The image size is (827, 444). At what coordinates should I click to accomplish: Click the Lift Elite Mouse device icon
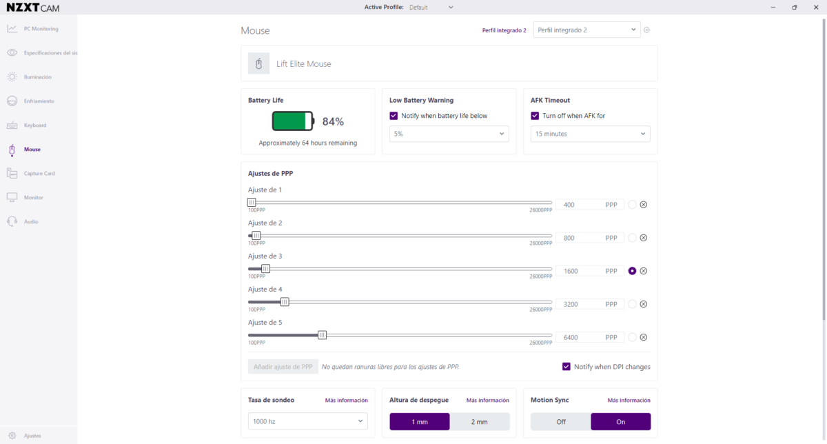pyautogui.click(x=259, y=63)
